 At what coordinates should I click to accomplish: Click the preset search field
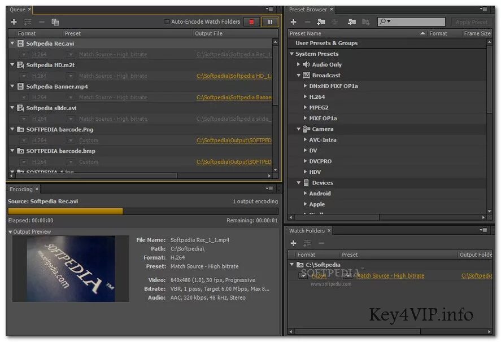411,21
